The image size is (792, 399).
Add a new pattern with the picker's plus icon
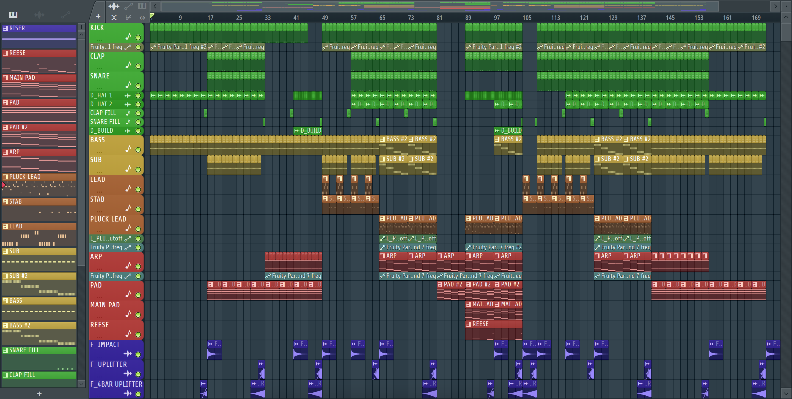tap(39, 393)
